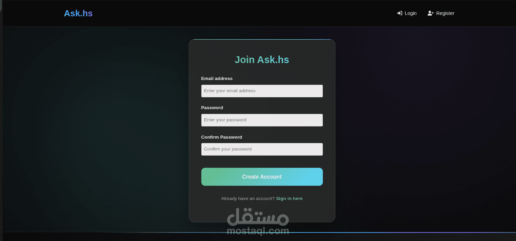516x241 pixels.
Task: Click the Login arrow icon in header
Action: click(400, 13)
